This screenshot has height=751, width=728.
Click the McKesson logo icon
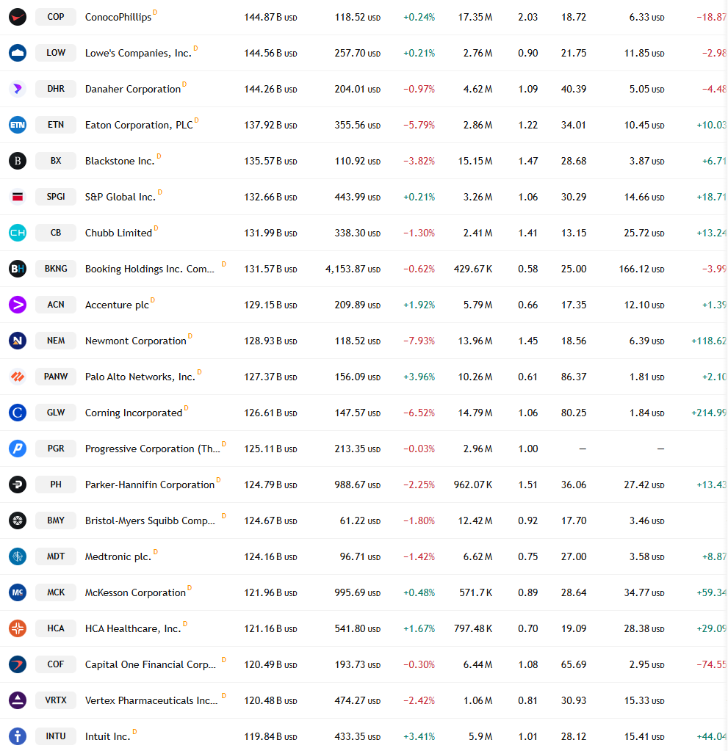click(x=18, y=592)
